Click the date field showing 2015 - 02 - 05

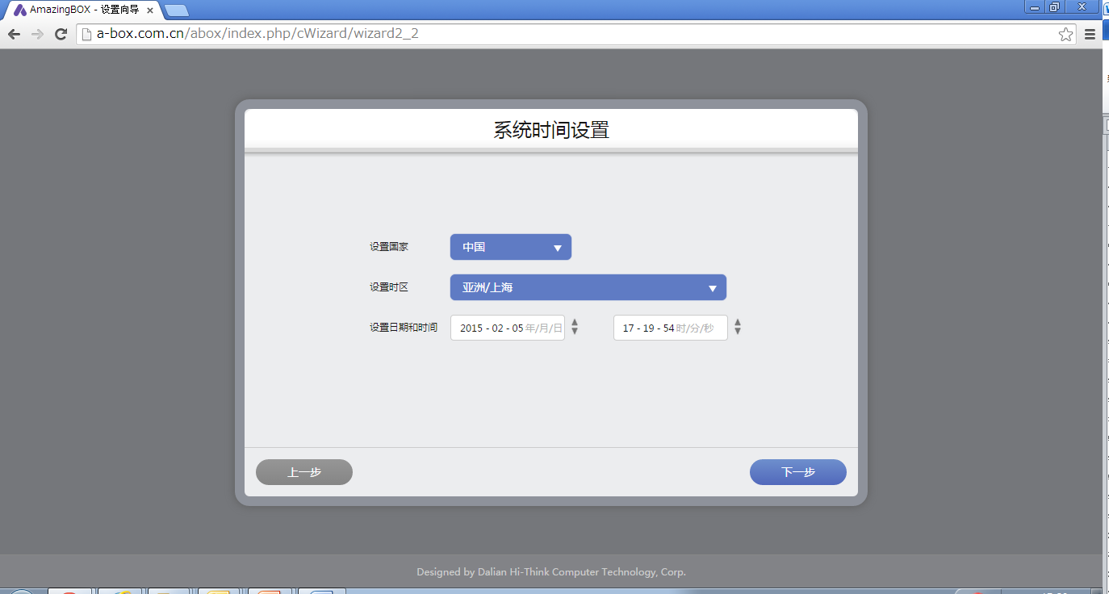tap(507, 328)
